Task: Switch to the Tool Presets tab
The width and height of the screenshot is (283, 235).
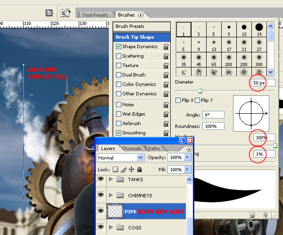Action: 95,15
